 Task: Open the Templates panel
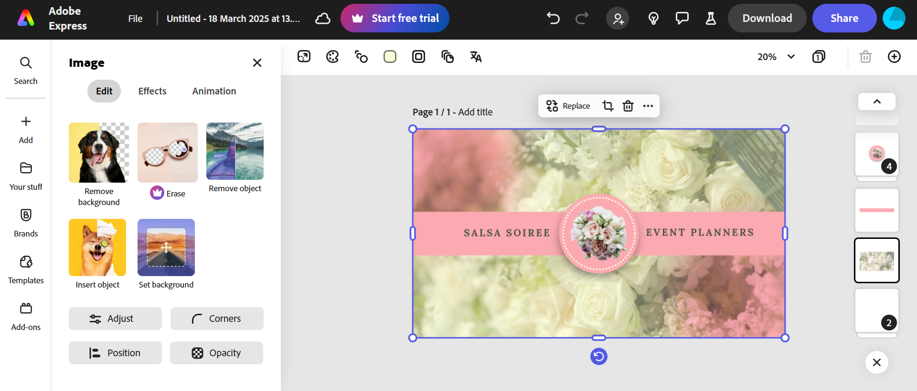pos(26,270)
